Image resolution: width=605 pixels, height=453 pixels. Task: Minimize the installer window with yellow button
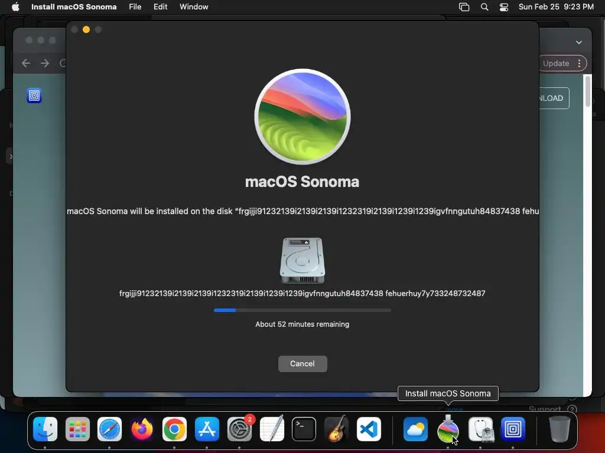pos(86,29)
